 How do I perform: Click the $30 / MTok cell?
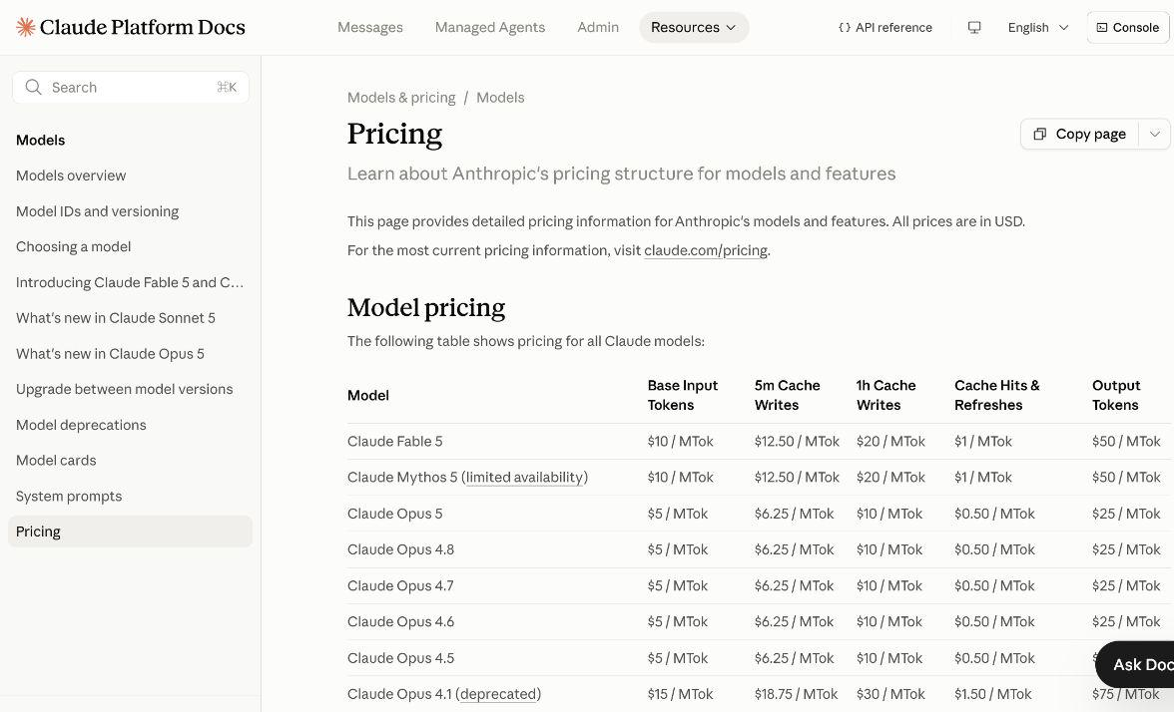(x=890, y=694)
